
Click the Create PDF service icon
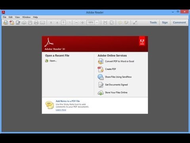pos(101,69)
